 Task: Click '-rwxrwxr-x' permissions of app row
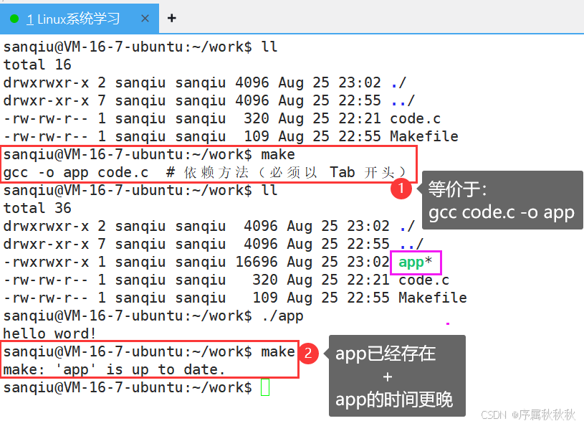(46, 262)
